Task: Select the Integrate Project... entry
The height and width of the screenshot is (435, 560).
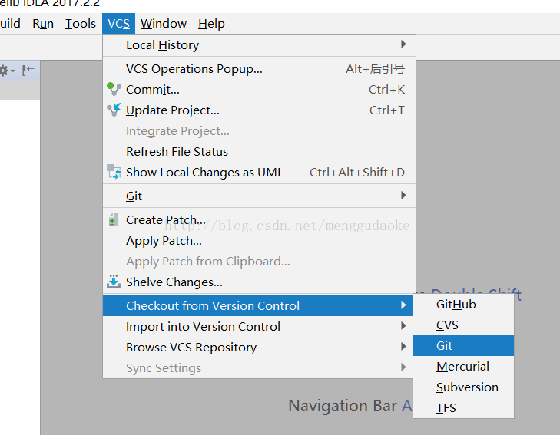Action: tap(260, 130)
